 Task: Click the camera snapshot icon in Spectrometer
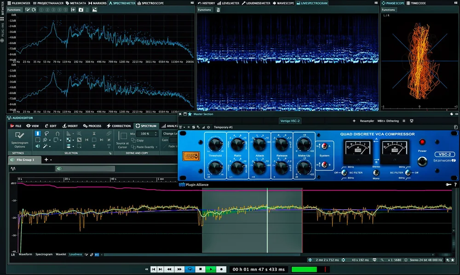point(80,10)
